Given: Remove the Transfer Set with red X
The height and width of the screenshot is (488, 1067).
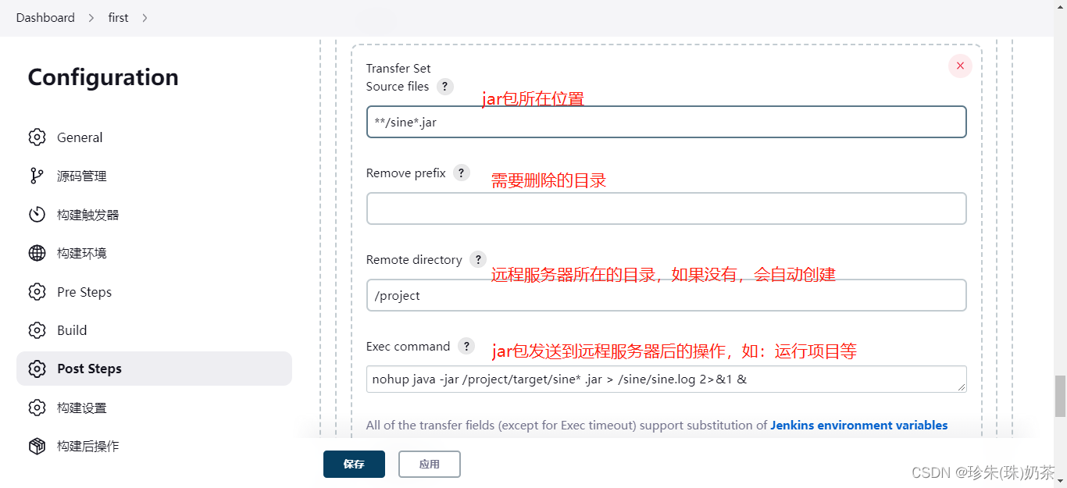Looking at the screenshot, I should pos(960,66).
